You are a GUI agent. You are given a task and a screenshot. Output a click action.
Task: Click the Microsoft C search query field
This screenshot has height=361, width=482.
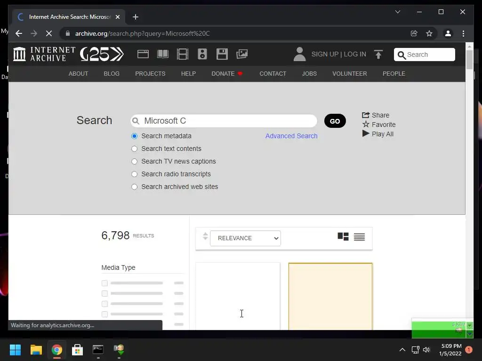224,121
